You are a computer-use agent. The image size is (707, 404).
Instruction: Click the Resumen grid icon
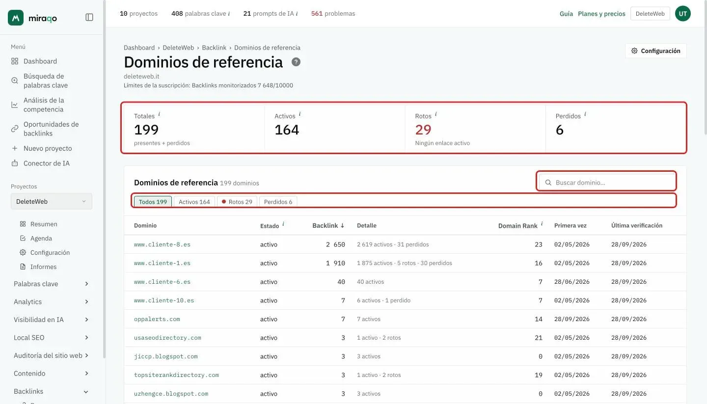click(x=23, y=224)
